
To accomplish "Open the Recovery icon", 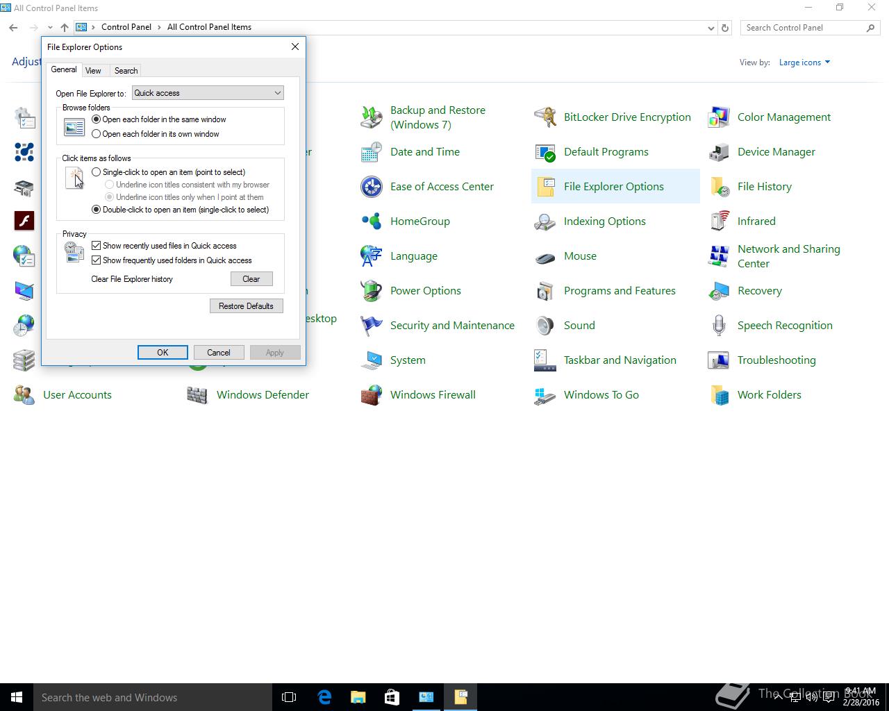I will click(x=719, y=291).
